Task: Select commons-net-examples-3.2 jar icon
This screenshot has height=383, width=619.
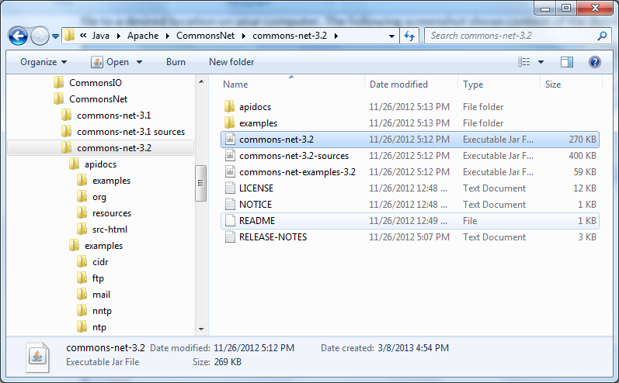Action: tap(230, 172)
